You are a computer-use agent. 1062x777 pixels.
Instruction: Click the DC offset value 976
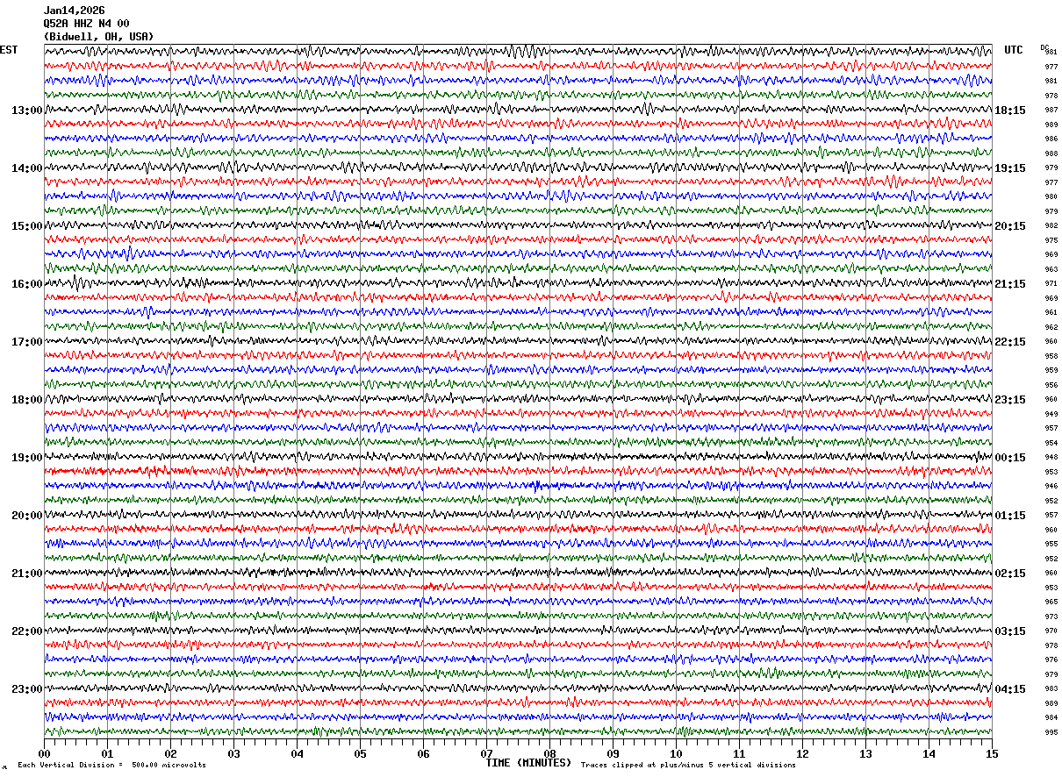1051,660
